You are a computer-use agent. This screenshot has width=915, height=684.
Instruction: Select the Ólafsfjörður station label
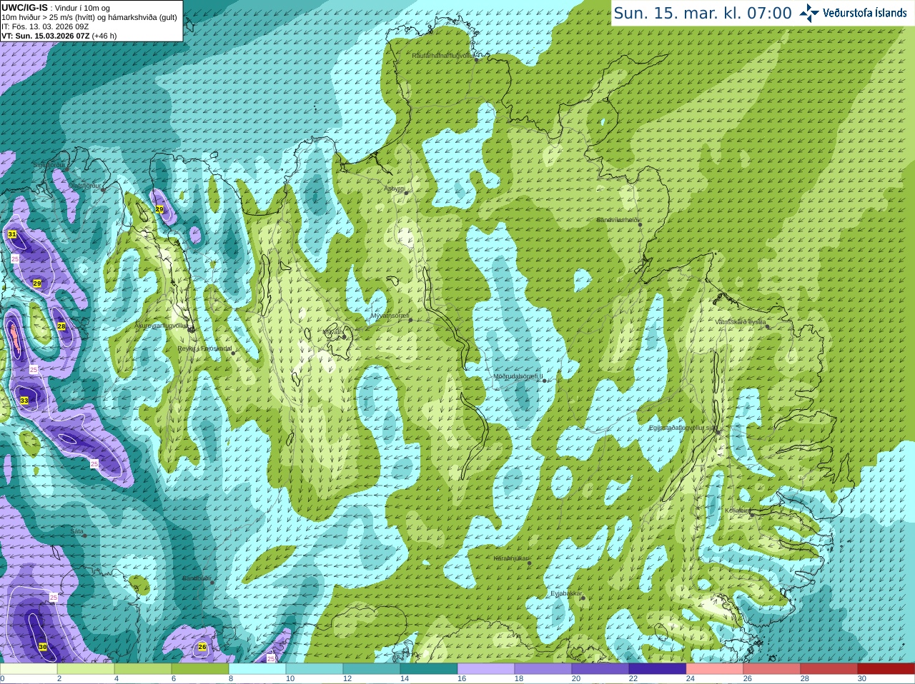(x=85, y=185)
